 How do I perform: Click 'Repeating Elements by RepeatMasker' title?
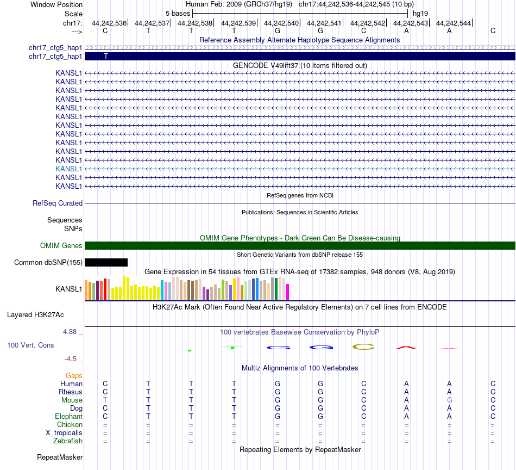click(300, 449)
